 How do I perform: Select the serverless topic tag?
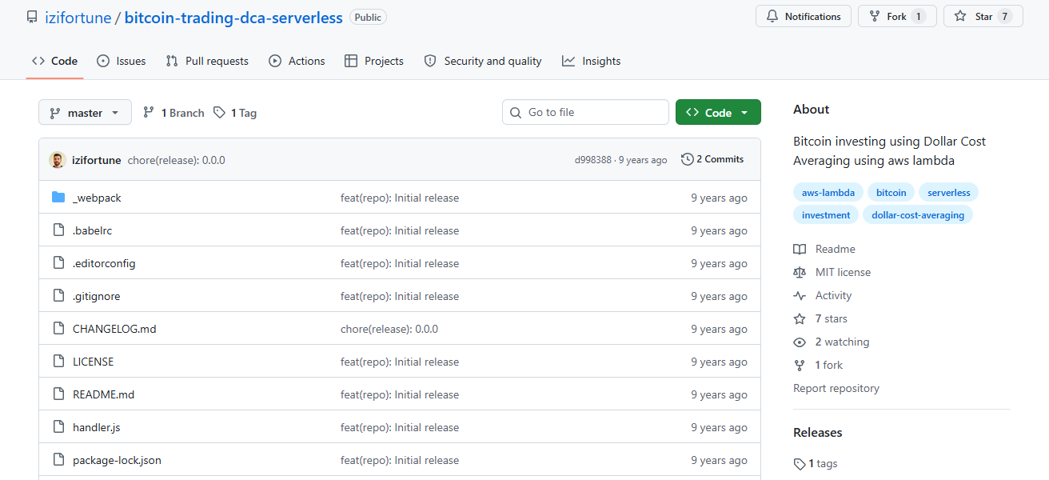(x=948, y=192)
